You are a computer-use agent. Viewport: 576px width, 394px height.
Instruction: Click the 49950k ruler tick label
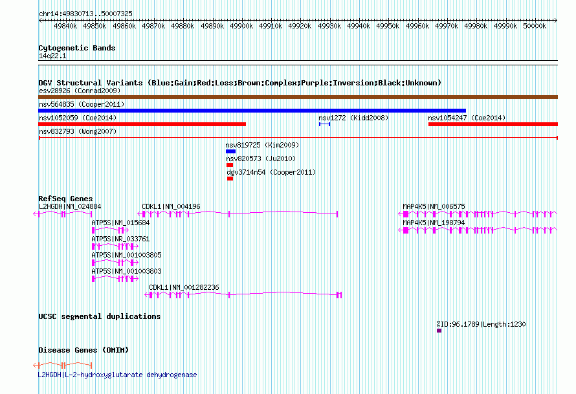click(x=388, y=26)
